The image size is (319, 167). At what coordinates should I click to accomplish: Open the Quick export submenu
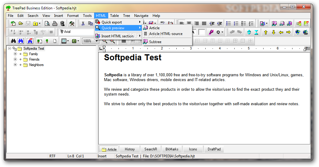click(118, 22)
